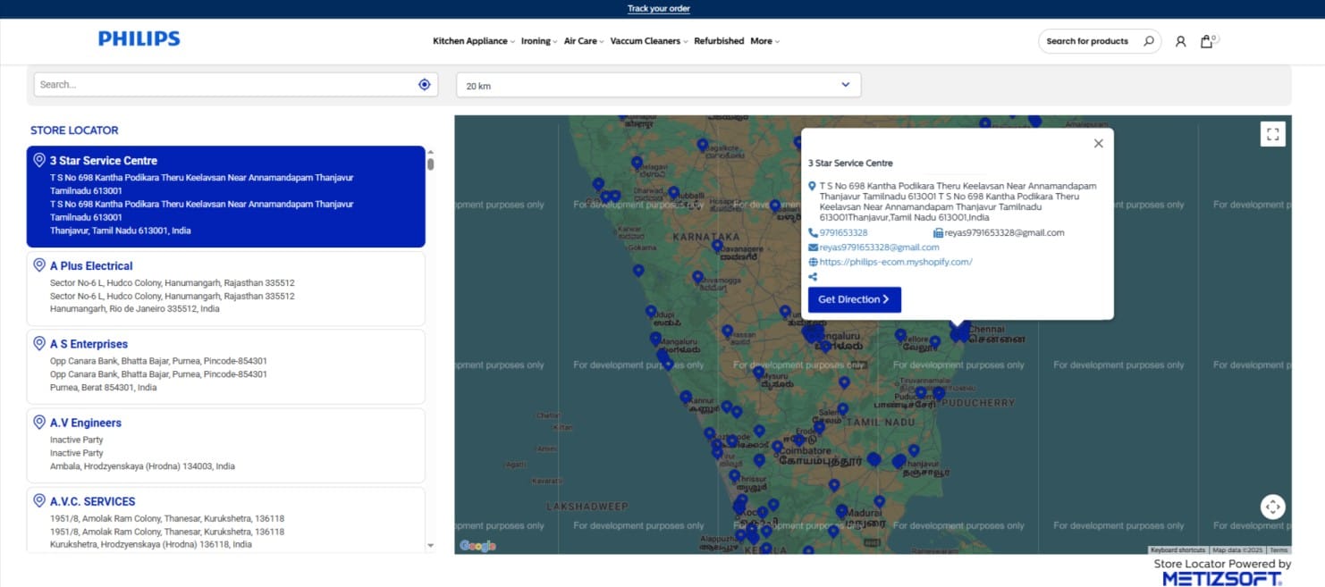Screen dimensions: 1325x587
Task: Open the Refurbished menu item
Action: pyautogui.click(x=719, y=41)
